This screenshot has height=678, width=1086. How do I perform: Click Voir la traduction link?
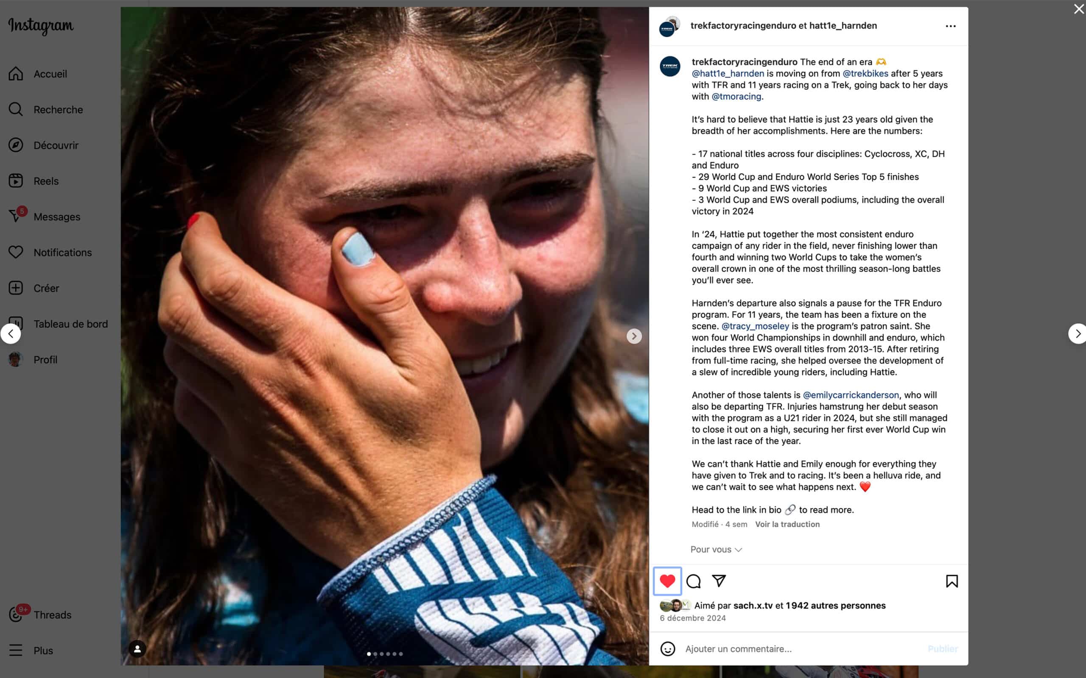pyautogui.click(x=787, y=524)
